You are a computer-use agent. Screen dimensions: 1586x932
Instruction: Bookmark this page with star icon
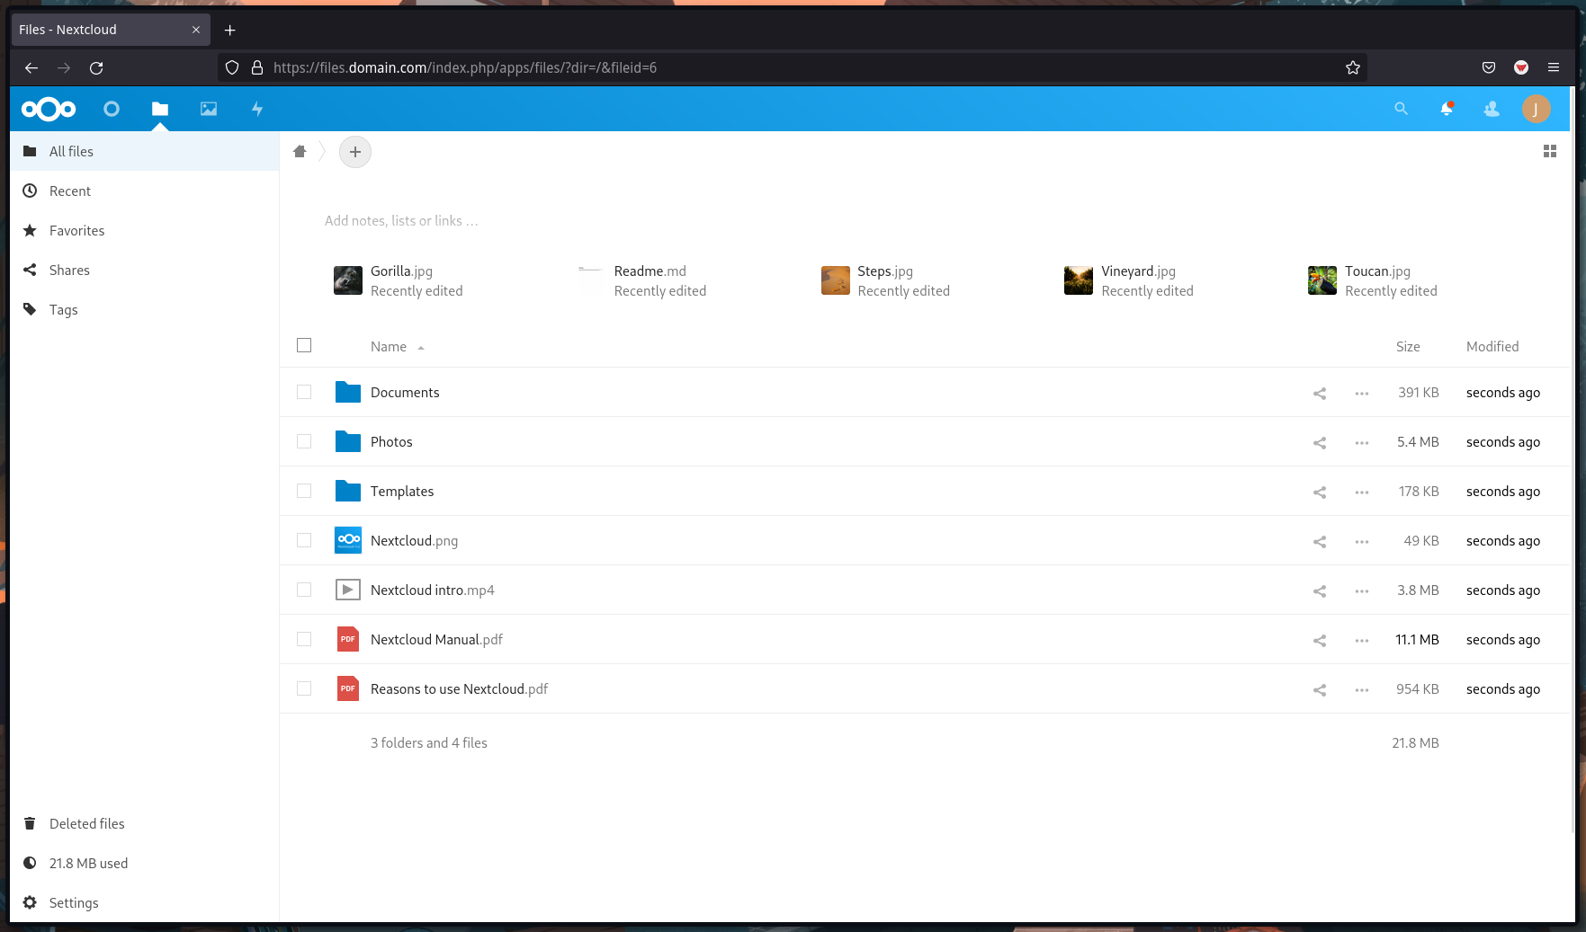point(1352,67)
